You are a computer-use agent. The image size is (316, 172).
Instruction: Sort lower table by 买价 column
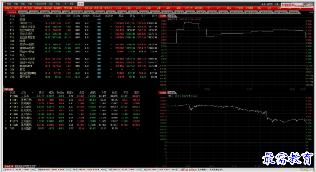pyautogui.click(x=125, y=92)
